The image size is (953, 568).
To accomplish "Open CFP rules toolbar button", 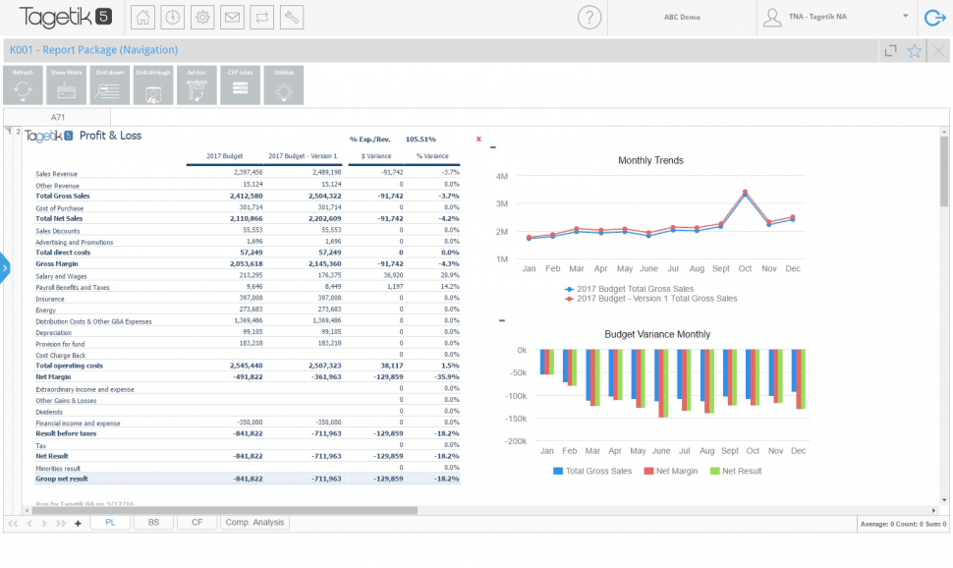I will click(240, 85).
